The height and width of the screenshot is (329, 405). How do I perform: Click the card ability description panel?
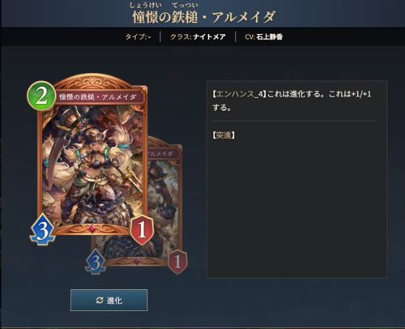click(x=297, y=179)
